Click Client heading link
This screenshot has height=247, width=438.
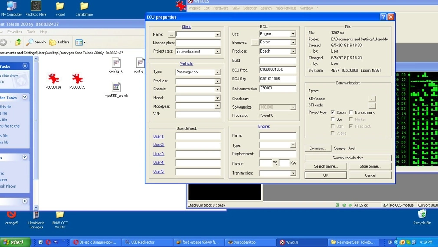click(186, 26)
